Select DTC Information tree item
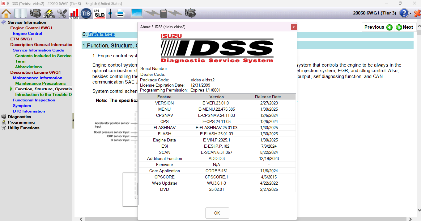Viewport: 421px width, 221px height. click(x=29, y=111)
